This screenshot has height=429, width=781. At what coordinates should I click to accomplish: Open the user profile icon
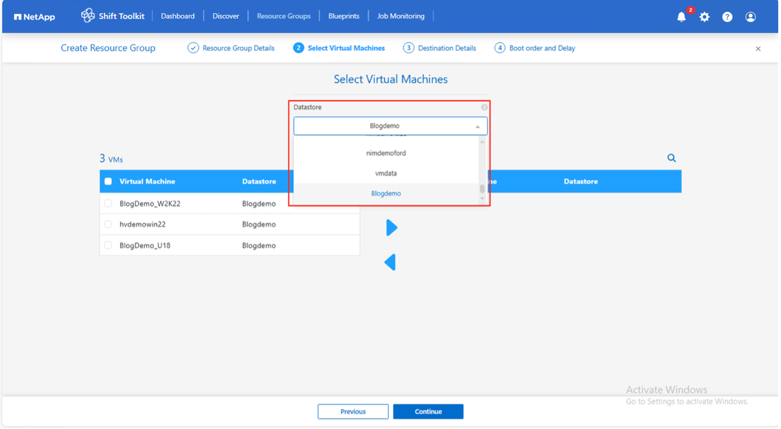pyautogui.click(x=751, y=17)
